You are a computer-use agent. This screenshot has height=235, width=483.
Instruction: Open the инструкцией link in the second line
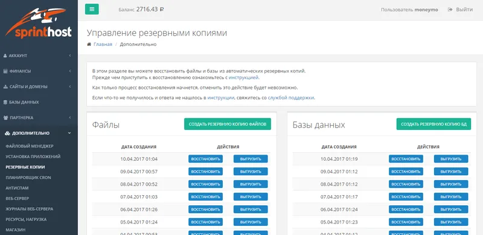pyautogui.click(x=243, y=77)
